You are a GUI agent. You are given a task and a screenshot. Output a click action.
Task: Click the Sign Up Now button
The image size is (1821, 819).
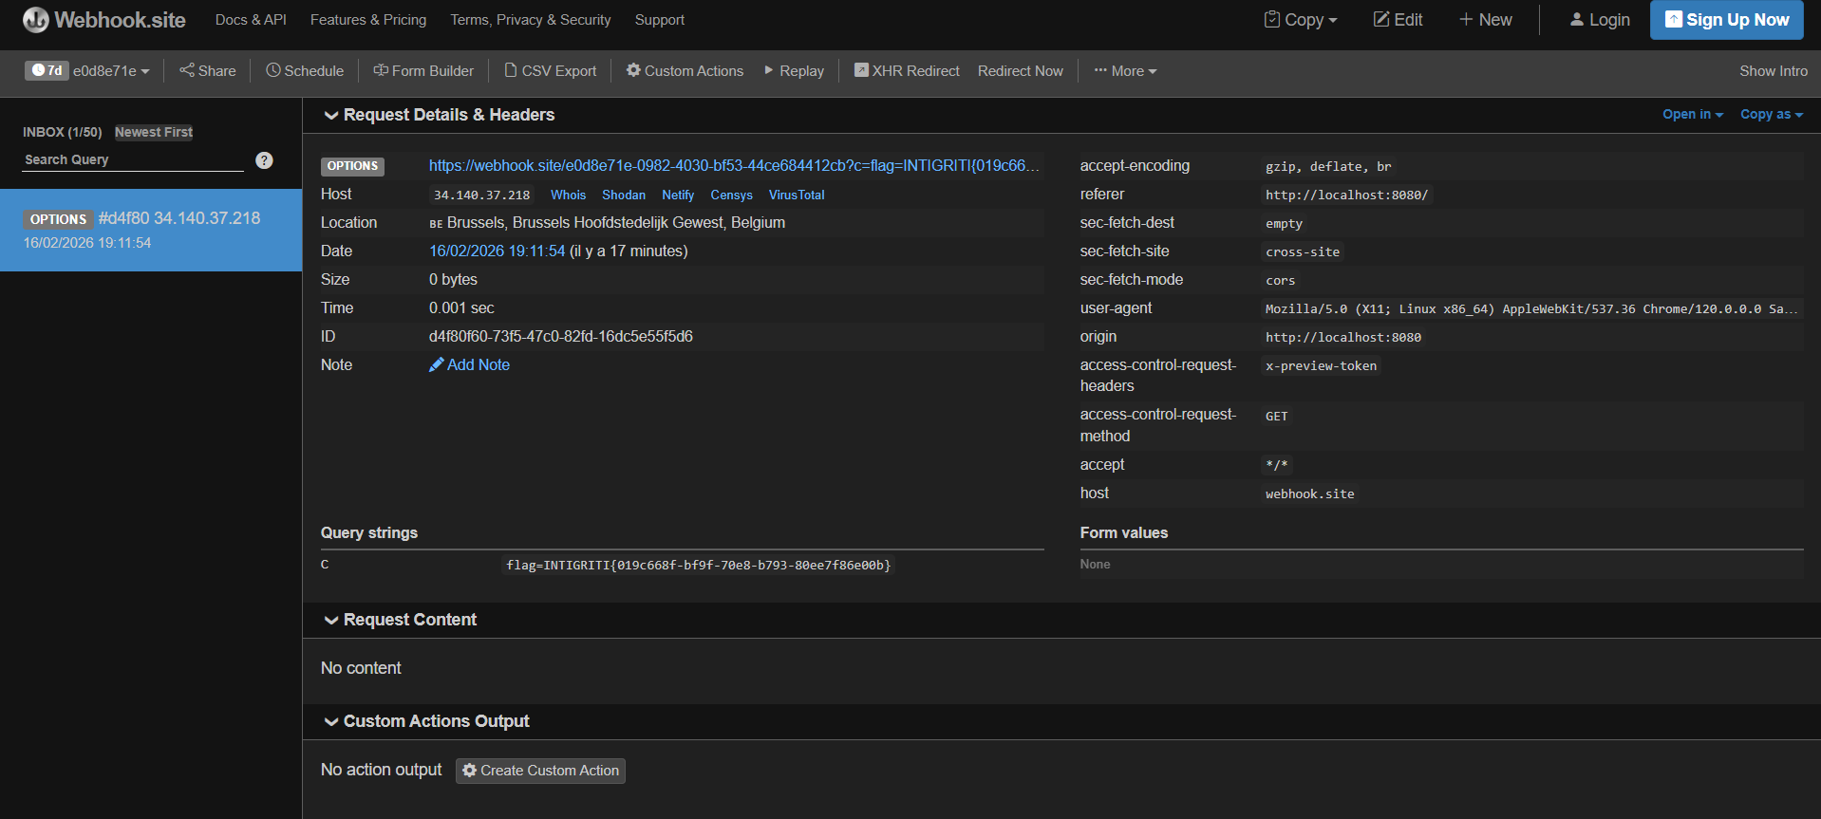(x=1726, y=20)
